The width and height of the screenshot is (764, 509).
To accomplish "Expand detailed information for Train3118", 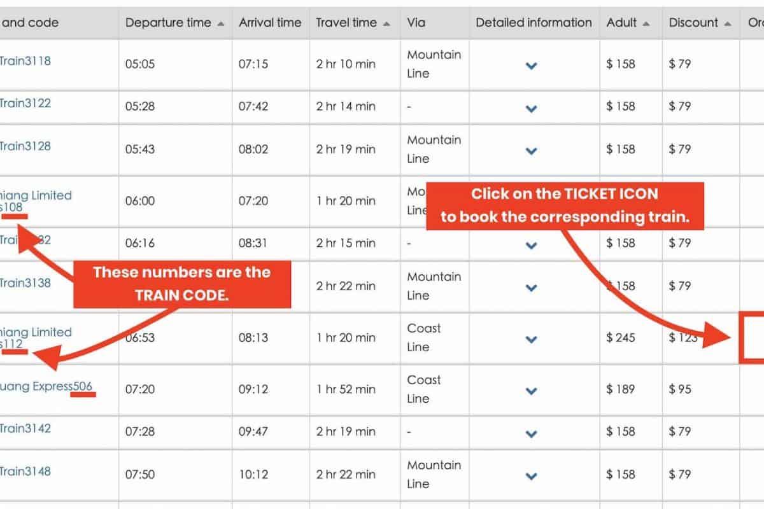I will [x=532, y=66].
